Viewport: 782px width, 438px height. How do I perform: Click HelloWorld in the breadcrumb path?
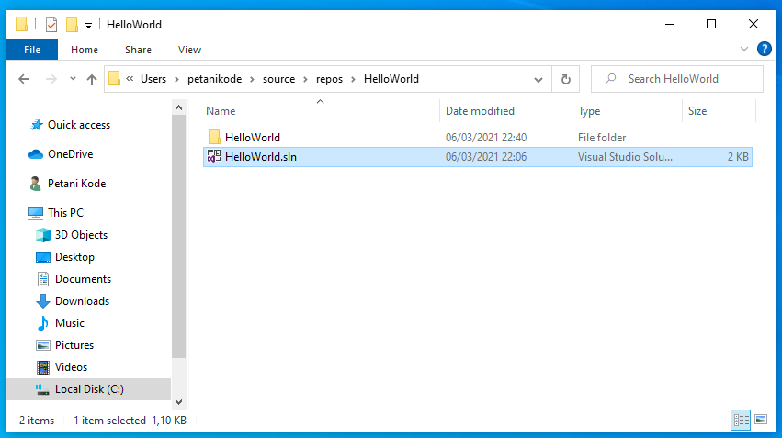point(391,79)
